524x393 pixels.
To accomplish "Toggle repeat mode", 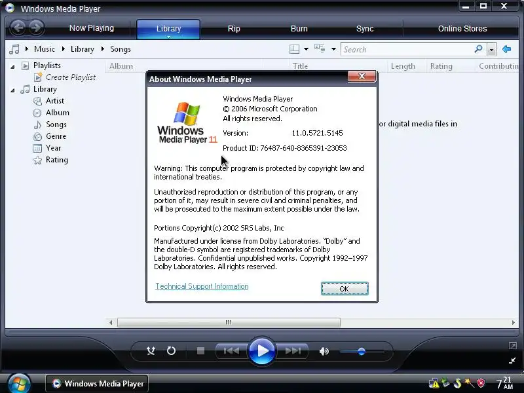I will 171,351.
